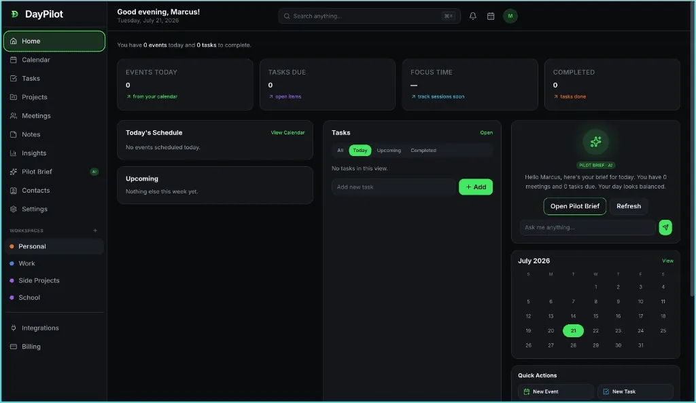Click the tasks done link

pos(570,96)
